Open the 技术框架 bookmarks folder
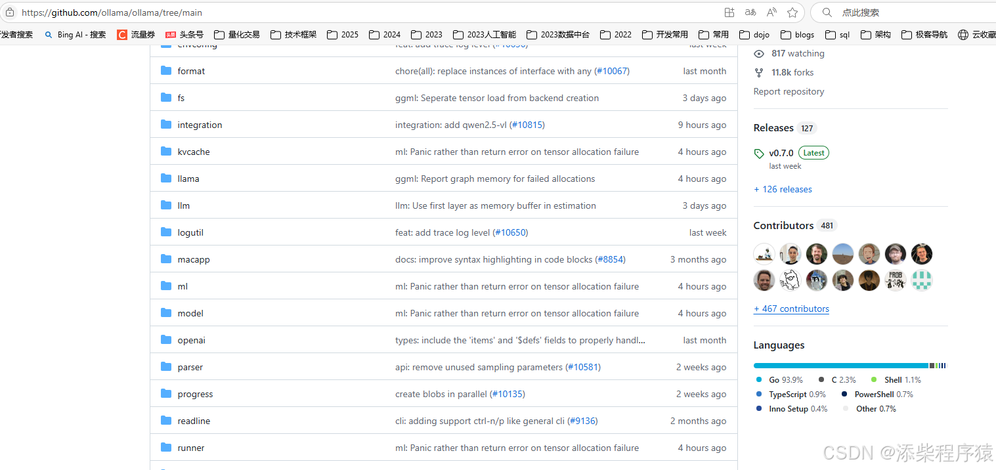 (293, 35)
